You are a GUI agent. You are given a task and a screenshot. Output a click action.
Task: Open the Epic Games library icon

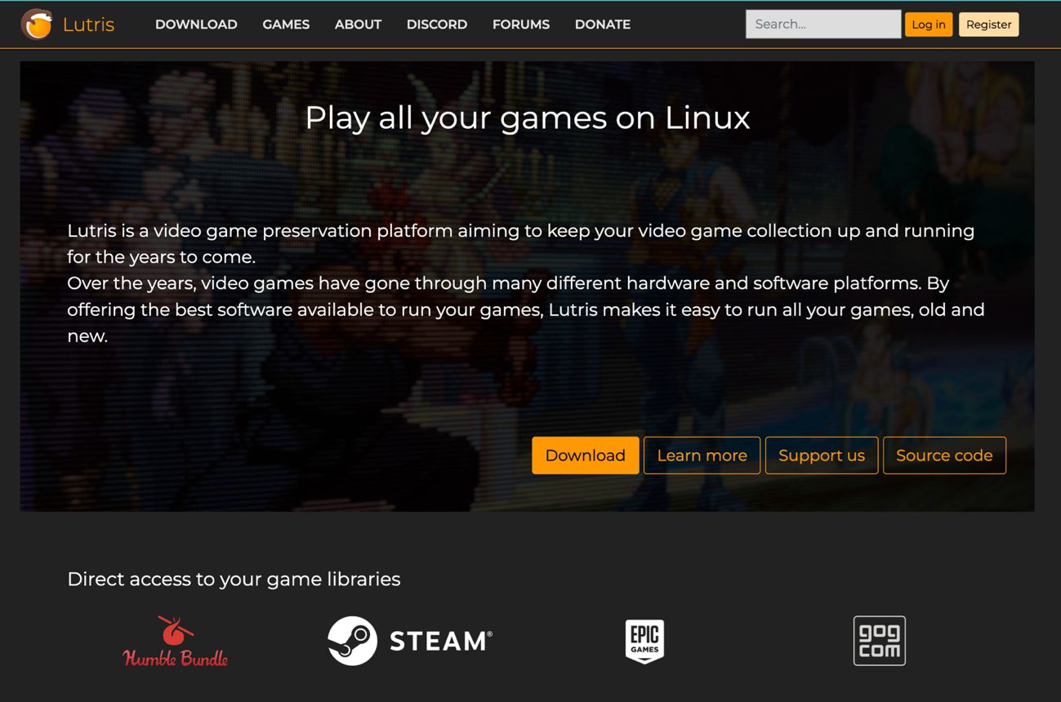click(x=644, y=641)
